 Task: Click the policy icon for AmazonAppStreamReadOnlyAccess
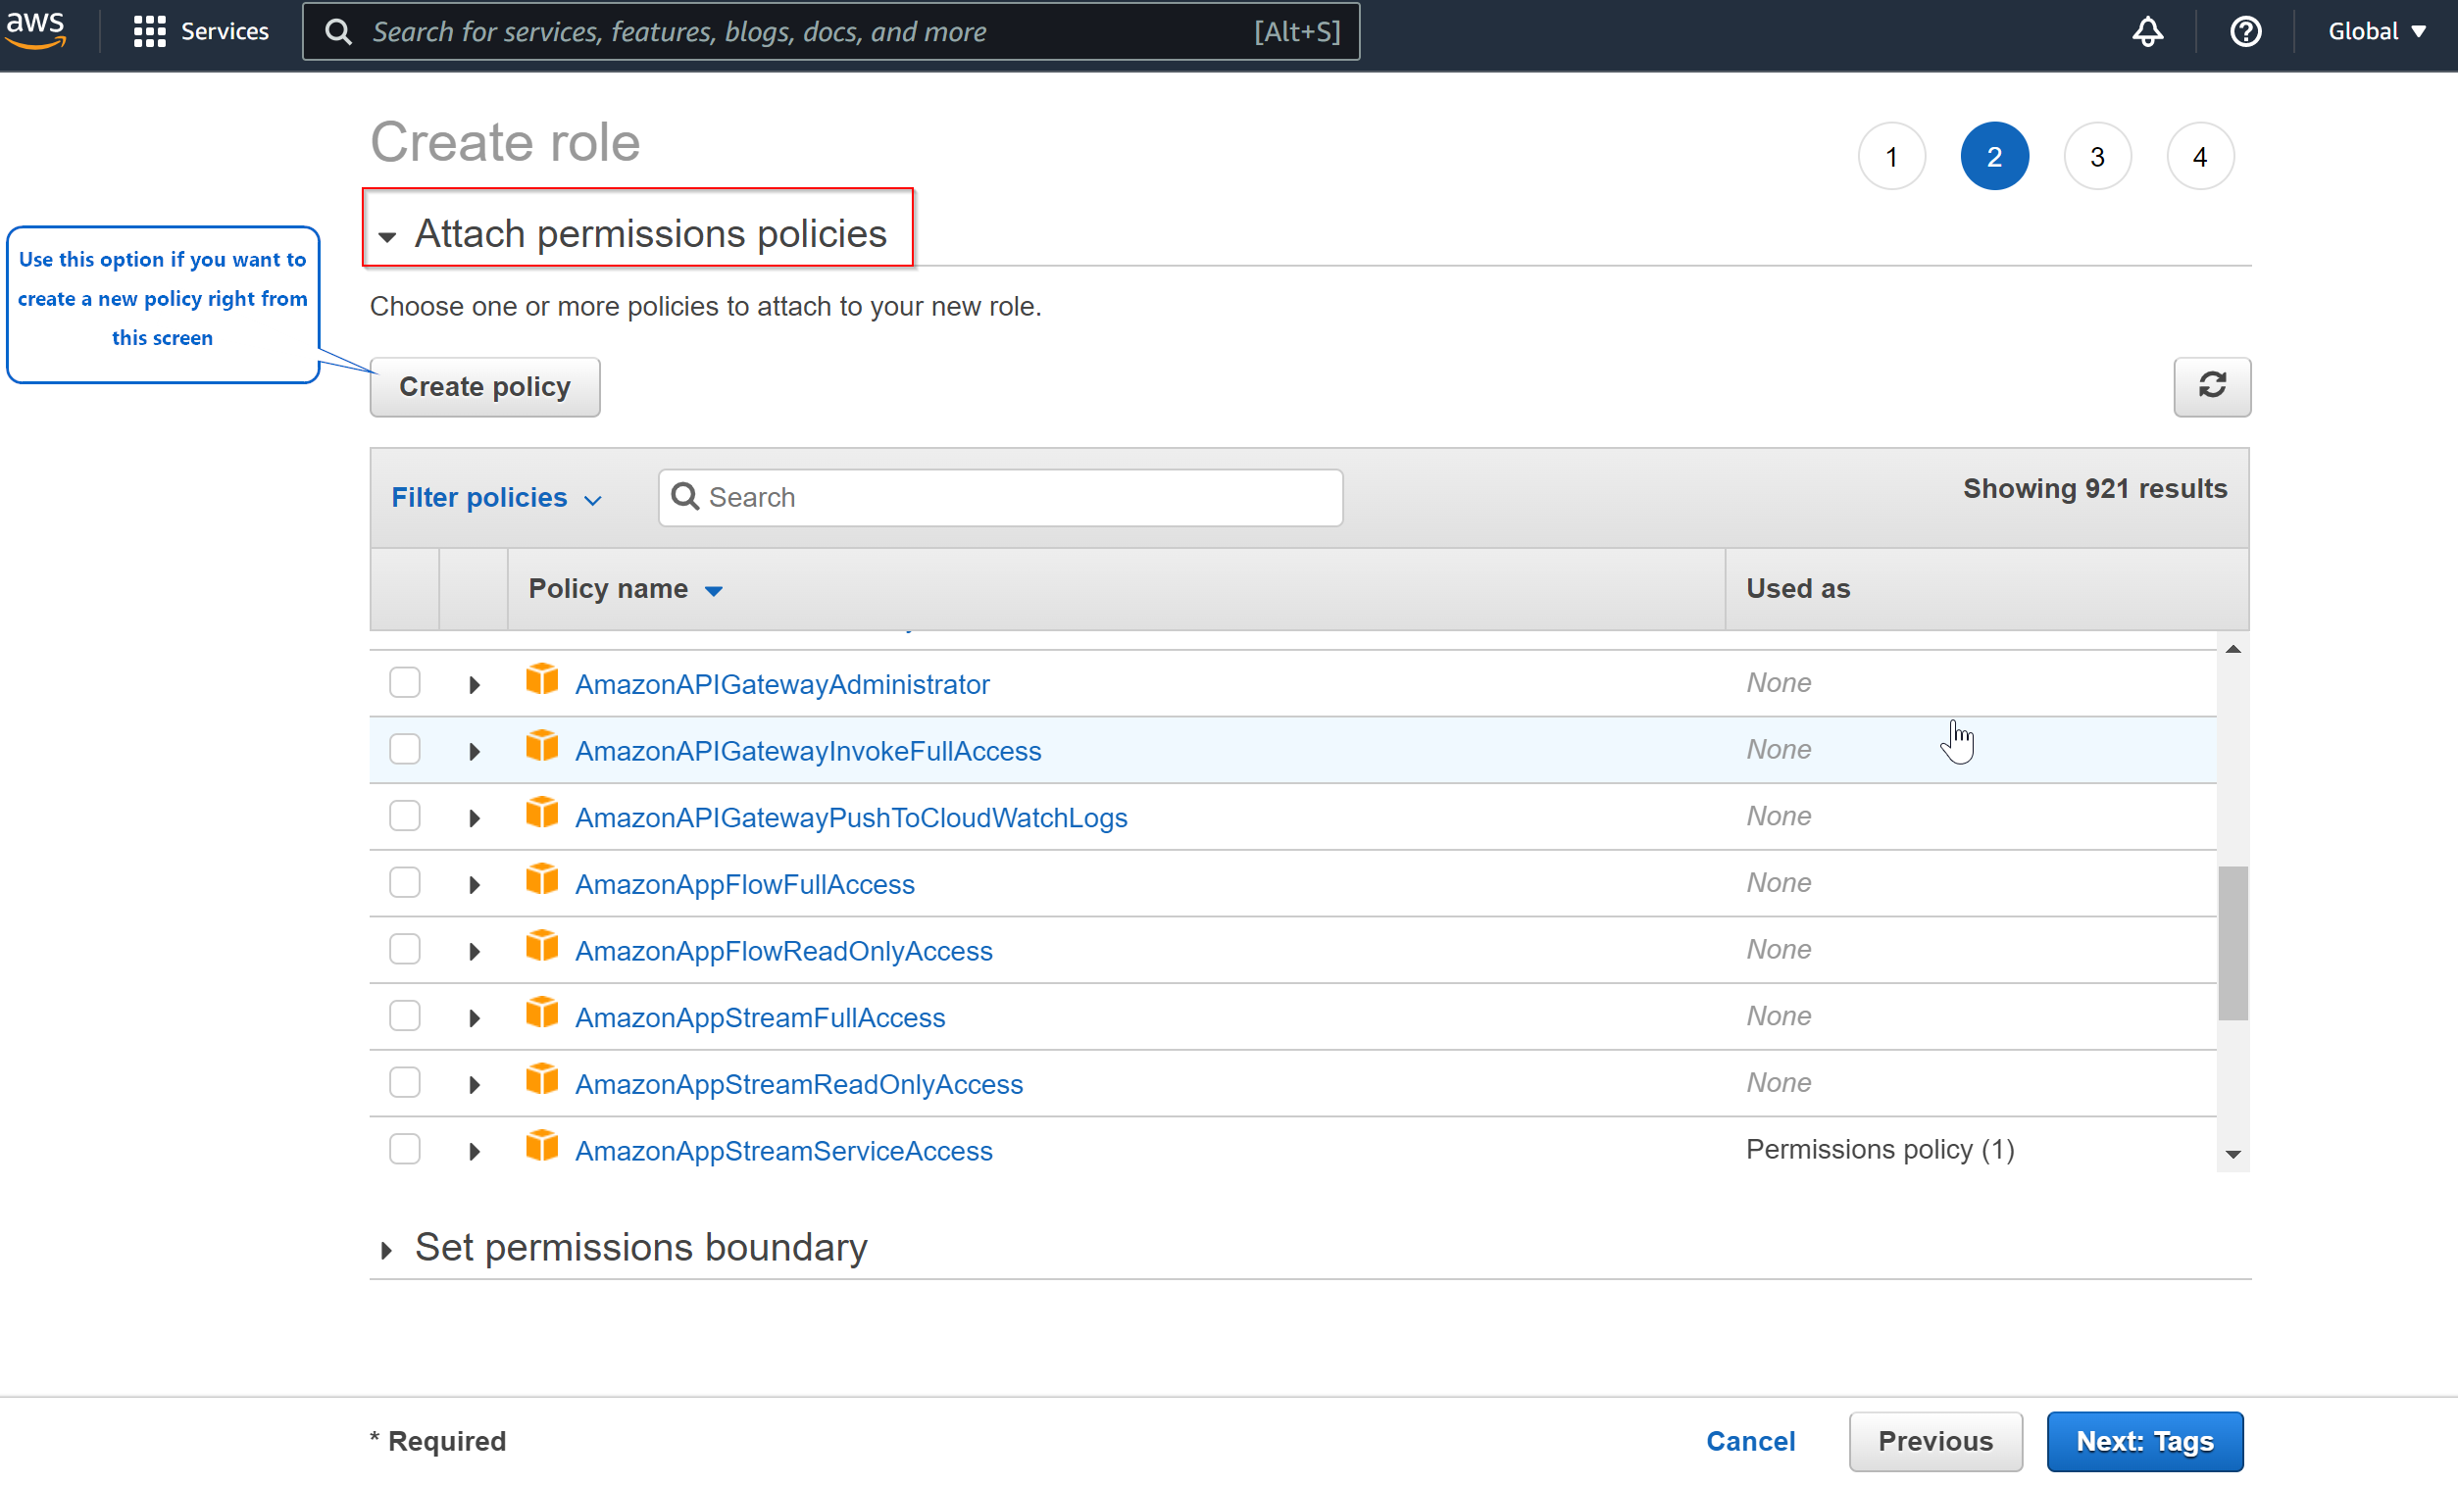click(541, 1079)
